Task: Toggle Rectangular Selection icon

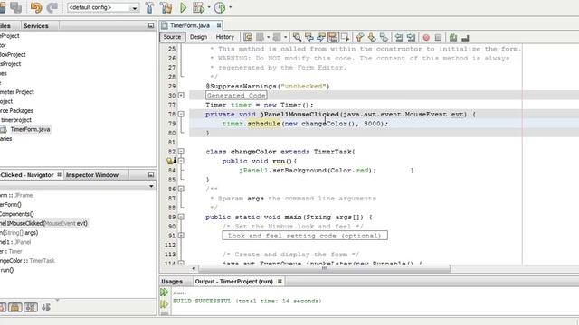Action: pos(346,37)
